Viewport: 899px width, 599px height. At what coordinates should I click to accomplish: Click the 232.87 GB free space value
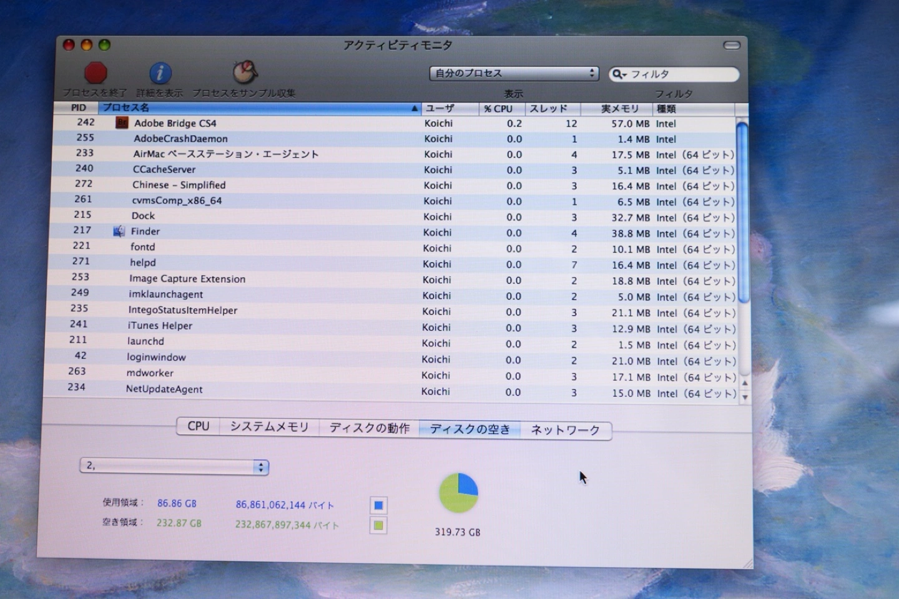point(179,523)
